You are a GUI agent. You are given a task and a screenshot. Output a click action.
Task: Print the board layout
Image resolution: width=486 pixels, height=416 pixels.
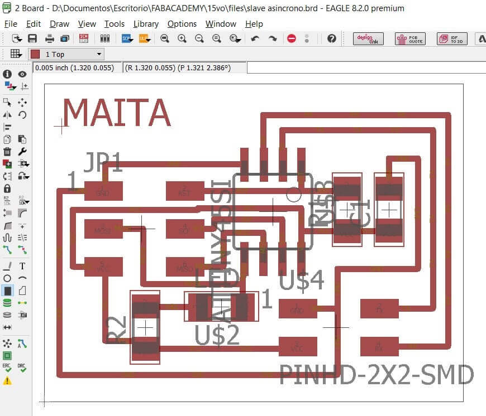click(x=50, y=38)
